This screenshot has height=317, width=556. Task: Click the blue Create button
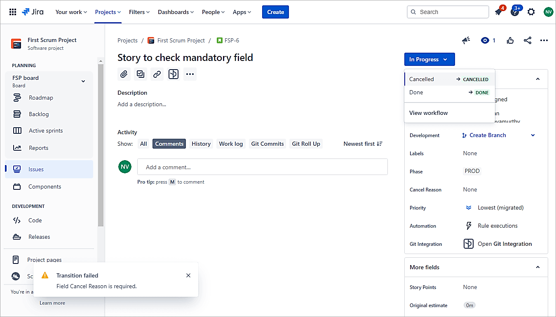[x=275, y=12]
